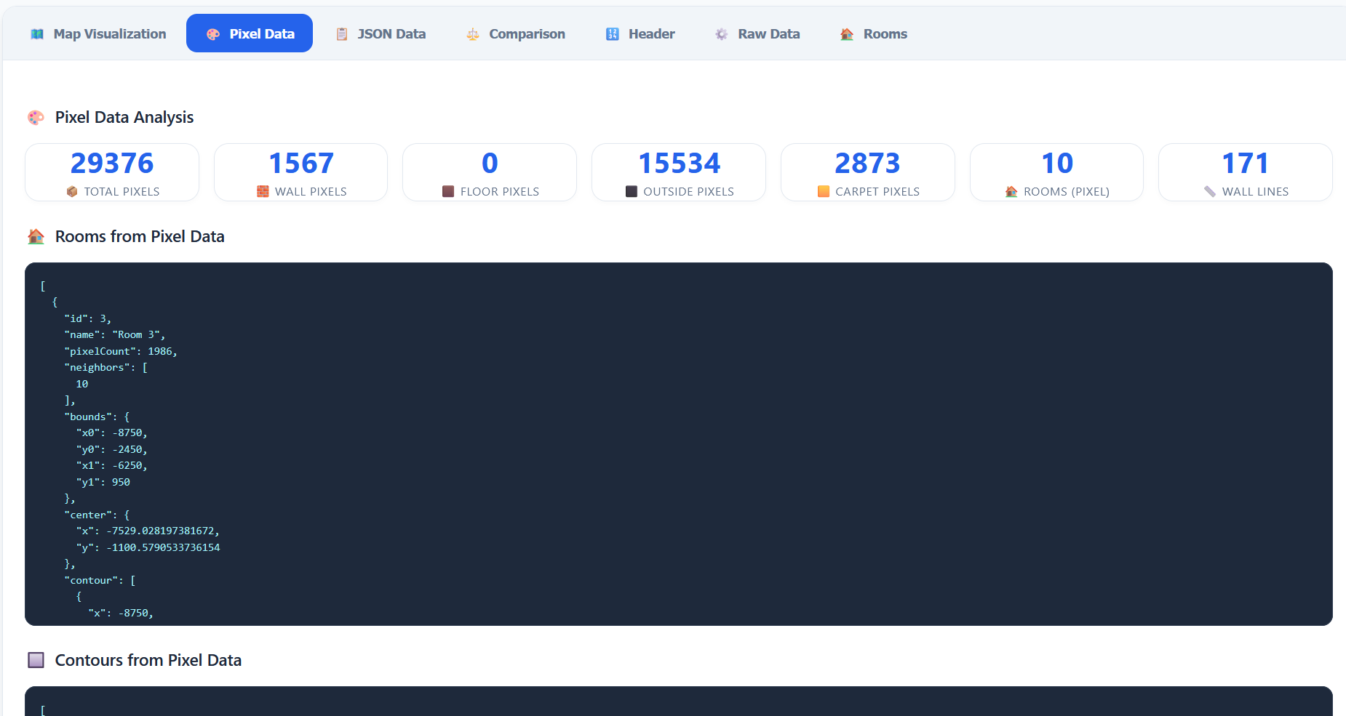The image size is (1346, 716).
Task: Click the "y0": -2450 line
Action: coord(112,449)
